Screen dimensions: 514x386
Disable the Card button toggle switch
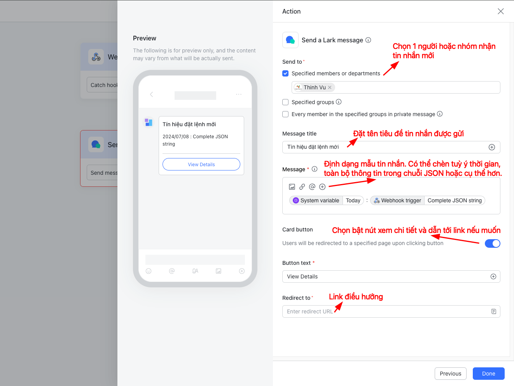tap(493, 243)
